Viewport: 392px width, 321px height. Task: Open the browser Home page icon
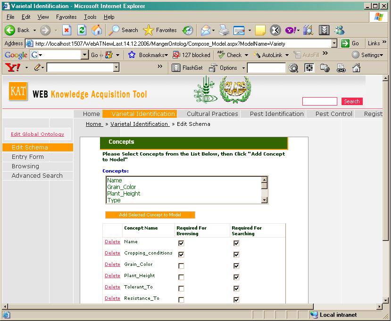pyautogui.click(x=96, y=30)
